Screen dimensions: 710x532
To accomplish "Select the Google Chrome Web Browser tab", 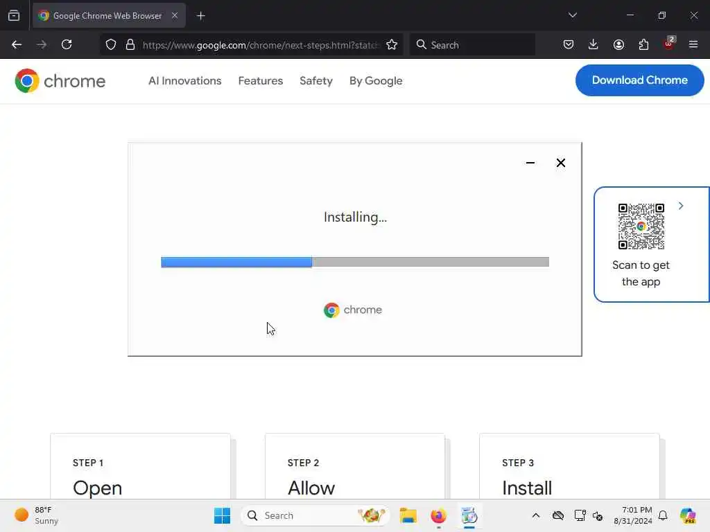I will pos(107,15).
